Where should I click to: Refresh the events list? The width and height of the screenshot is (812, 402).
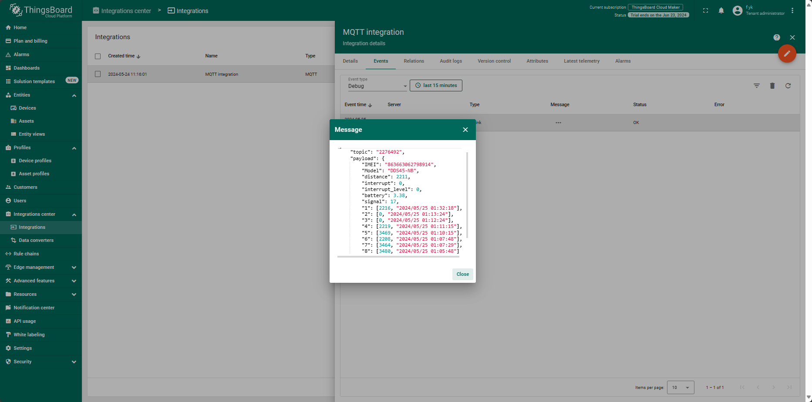[x=788, y=86]
